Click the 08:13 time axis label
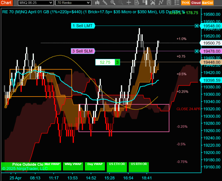222x181 pixels. (x=35, y=178)
